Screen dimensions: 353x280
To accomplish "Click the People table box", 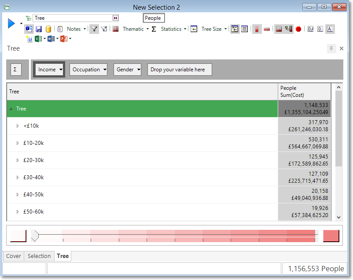I will point(154,18).
